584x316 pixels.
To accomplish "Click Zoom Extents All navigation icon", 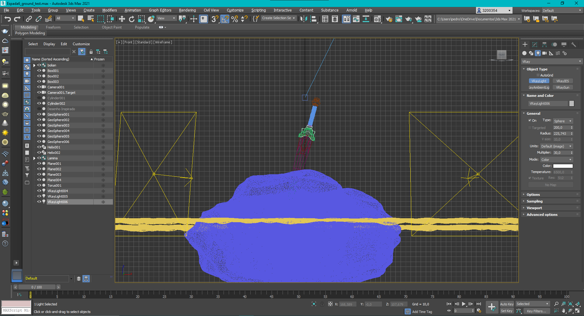I will 577,304.
